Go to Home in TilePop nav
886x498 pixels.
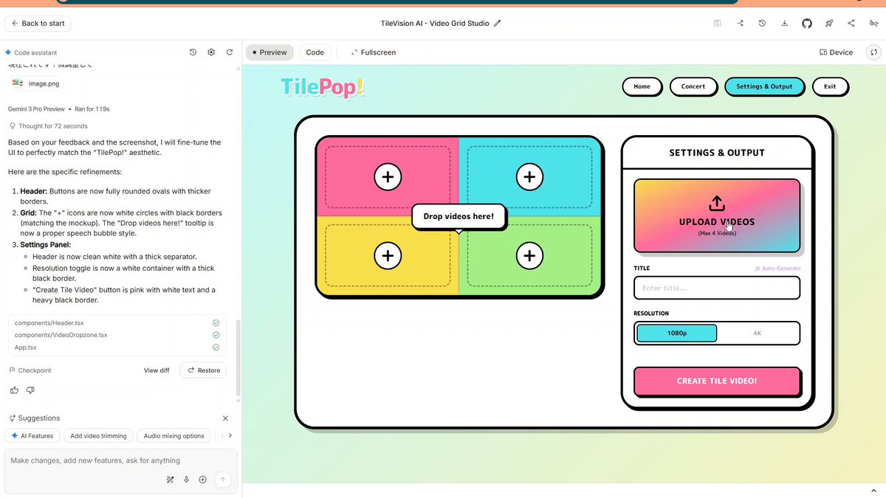pyautogui.click(x=642, y=86)
